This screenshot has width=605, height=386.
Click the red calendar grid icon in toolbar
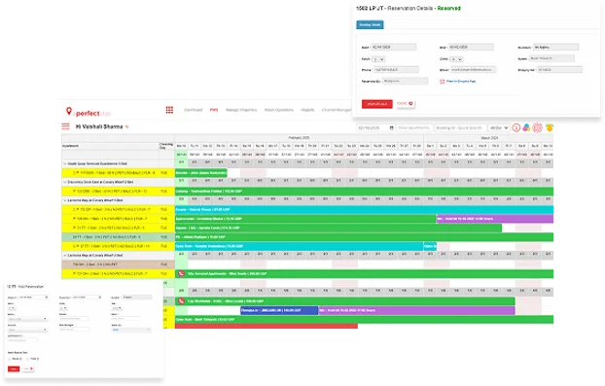[x=538, y=127]
